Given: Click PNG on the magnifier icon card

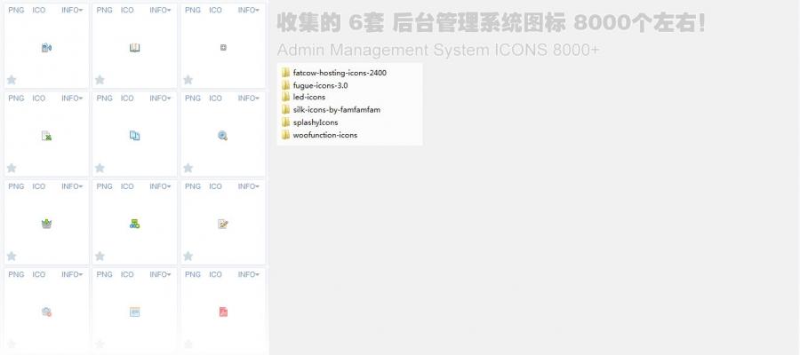Looking at the screenshot, I should (193, 99).
